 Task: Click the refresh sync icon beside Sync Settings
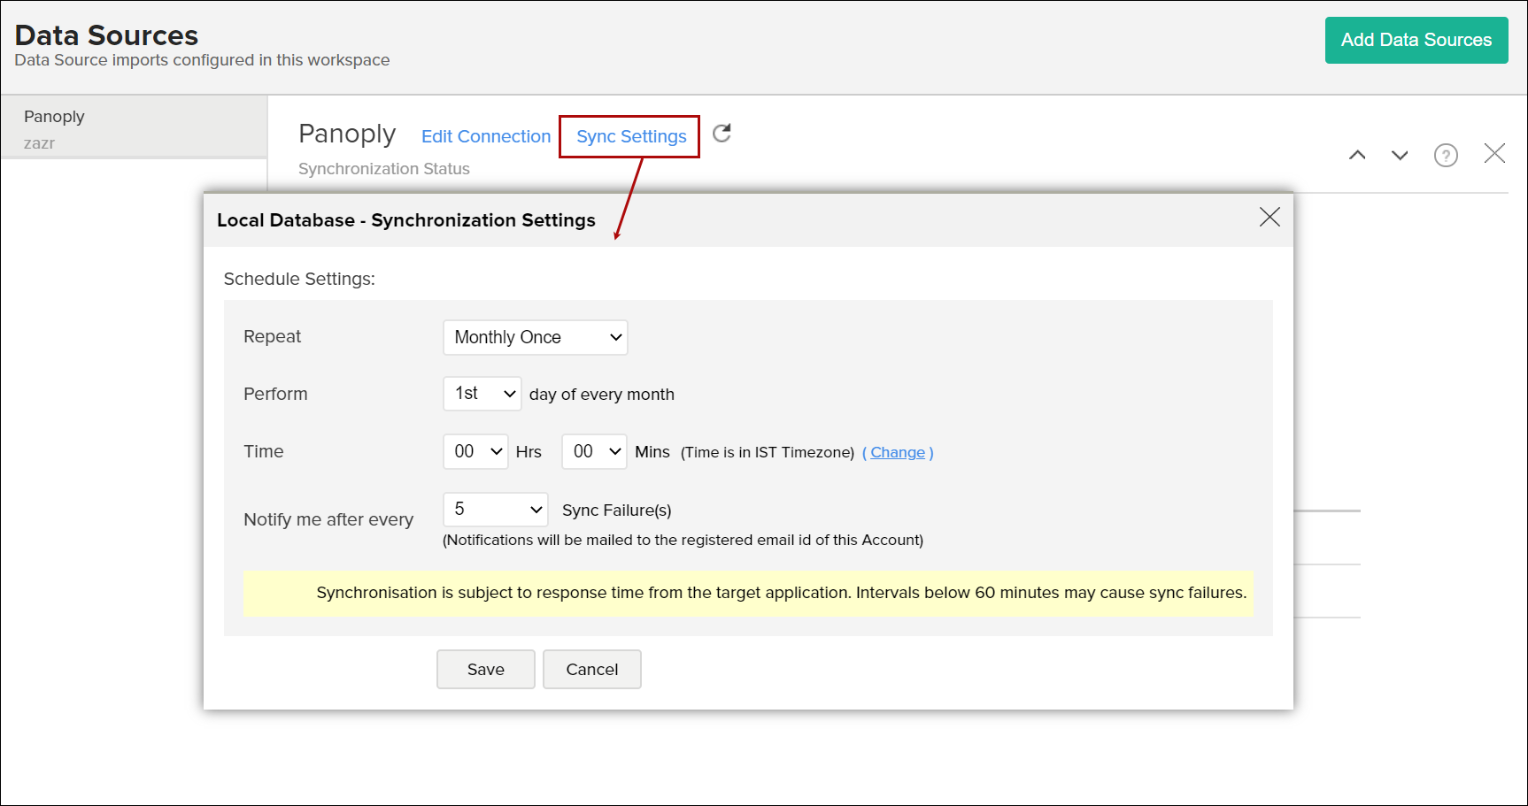pos(722,134)
